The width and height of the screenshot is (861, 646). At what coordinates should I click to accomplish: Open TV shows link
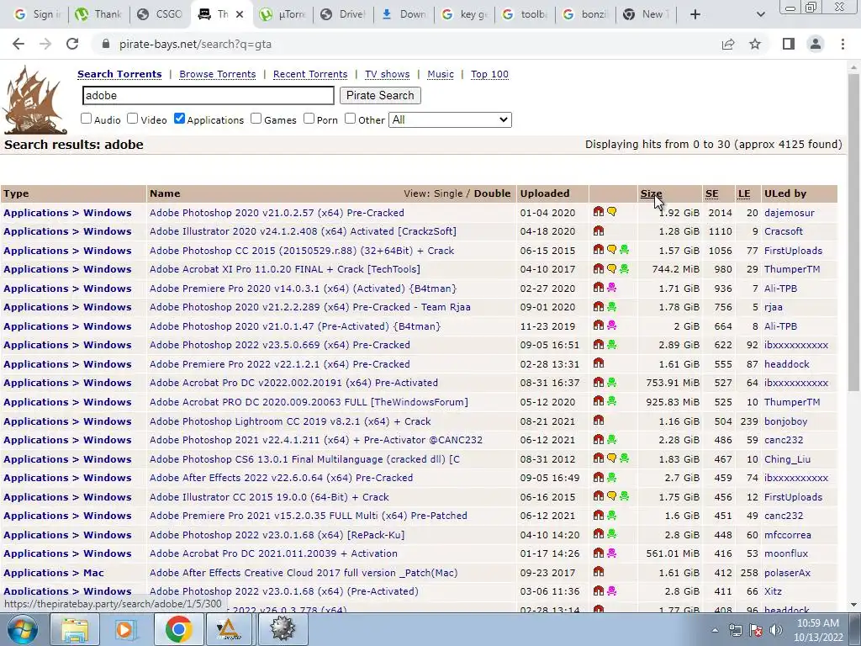[x=387, y=74]
